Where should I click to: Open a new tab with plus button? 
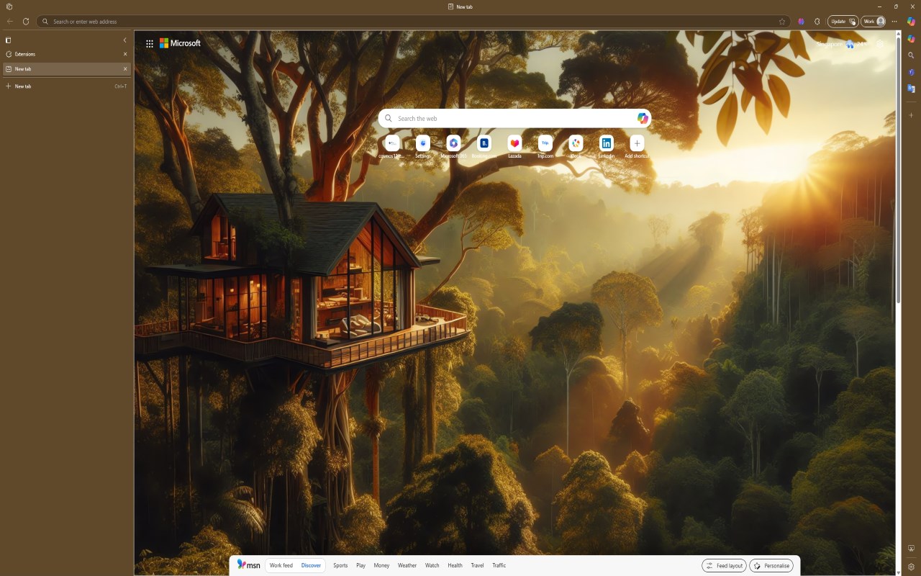(66, 86)
